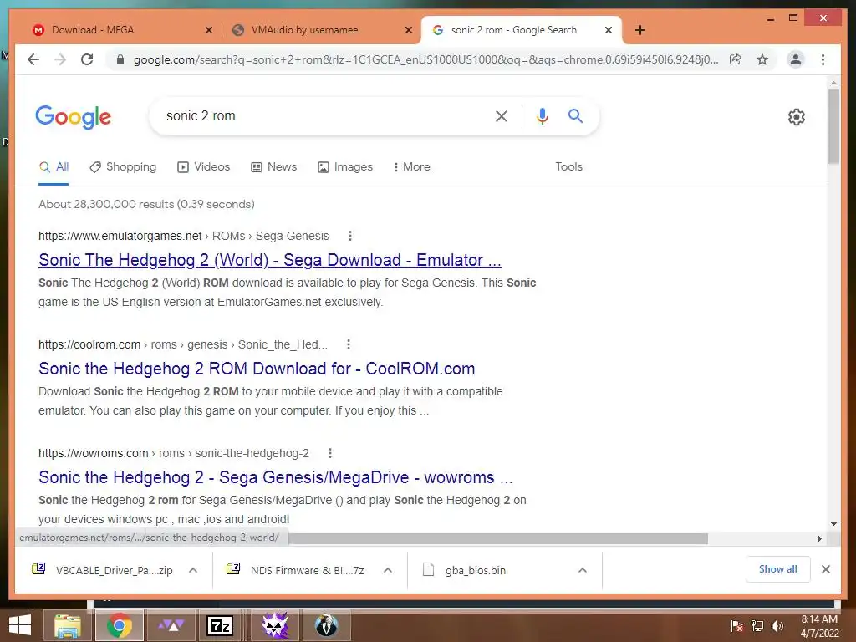856x642 pixels.
Task: Open Chrome three-dot menu
Action: coord(823,59)
